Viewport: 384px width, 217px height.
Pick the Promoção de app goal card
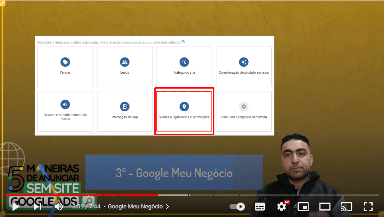(125, 111)
